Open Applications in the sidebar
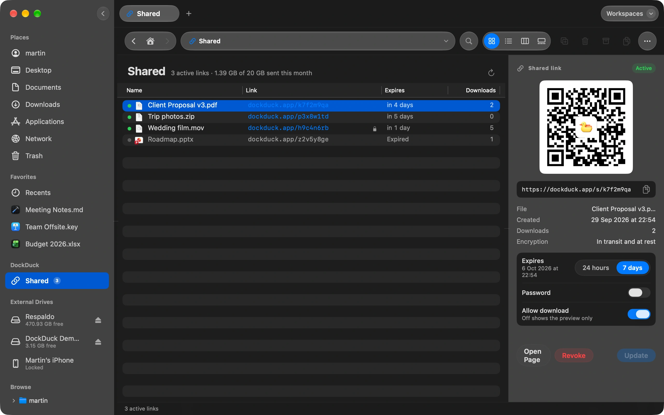 pos(57,122)
